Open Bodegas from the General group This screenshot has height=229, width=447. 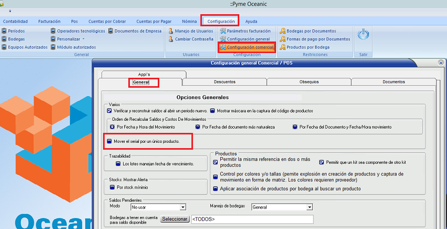coord(4,39)
